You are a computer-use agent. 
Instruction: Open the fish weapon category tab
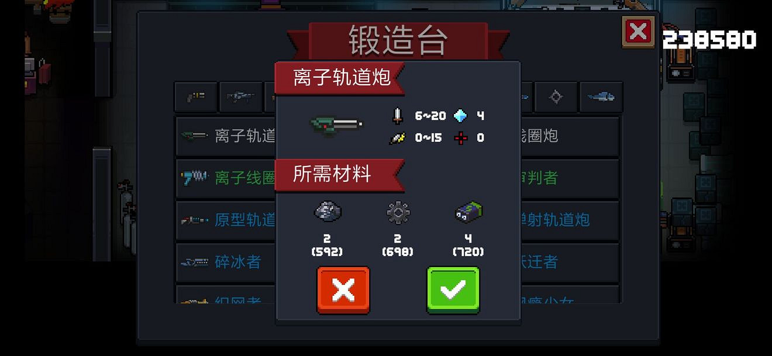[601, 96]
